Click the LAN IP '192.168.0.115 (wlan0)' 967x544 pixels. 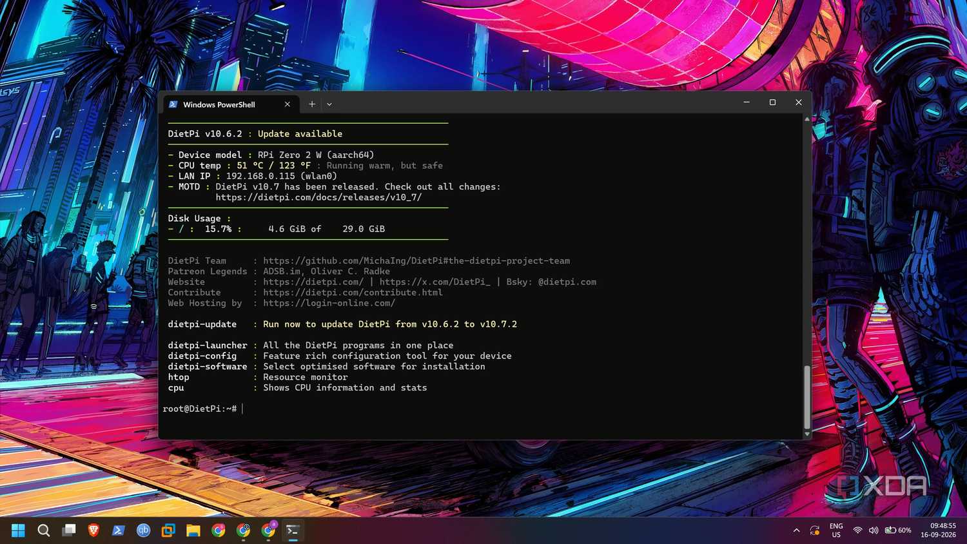tap(282, 176)
